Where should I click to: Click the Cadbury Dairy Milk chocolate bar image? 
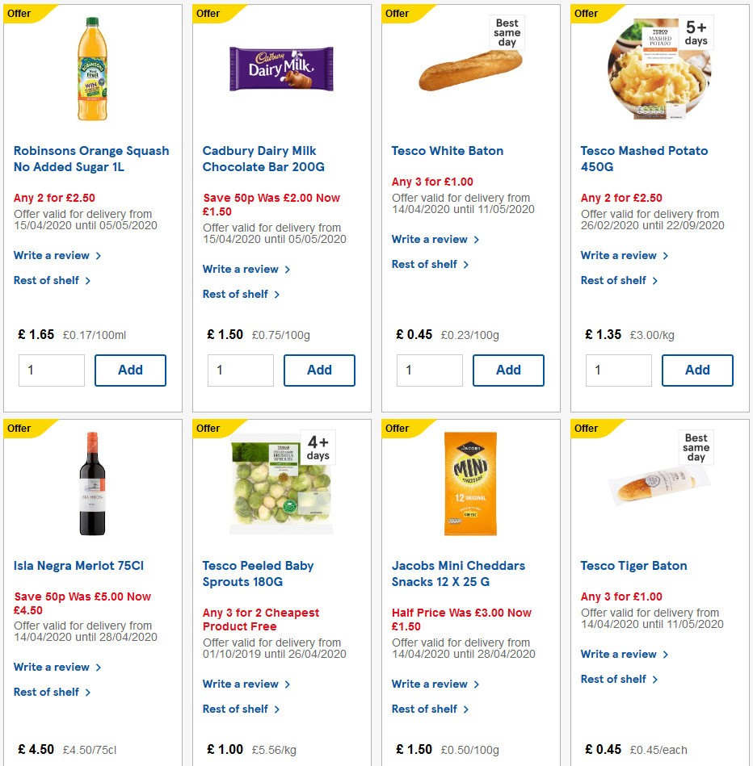coord(280,69)
